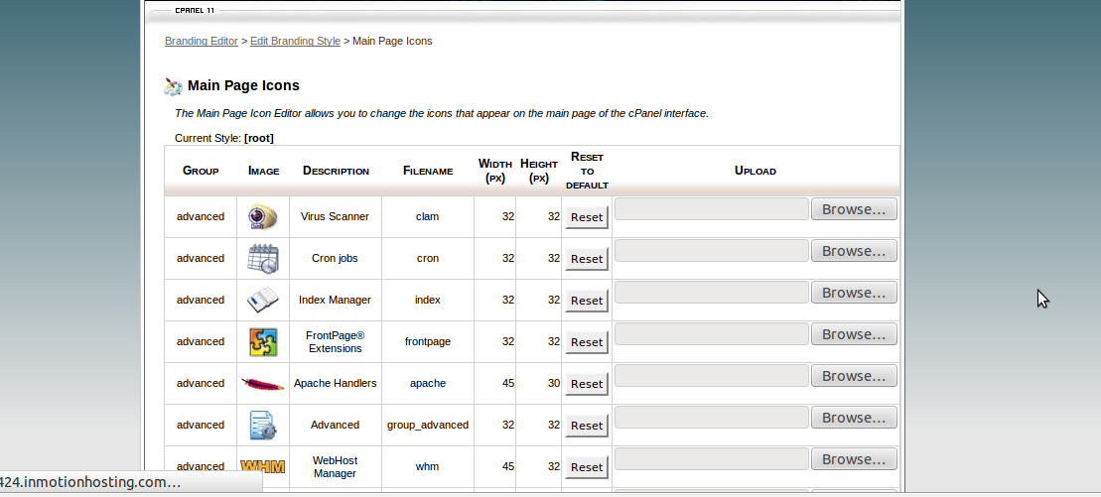
Task: Browse for a FrontPage Extensions icon file
Action: click(x=854, y=334)
